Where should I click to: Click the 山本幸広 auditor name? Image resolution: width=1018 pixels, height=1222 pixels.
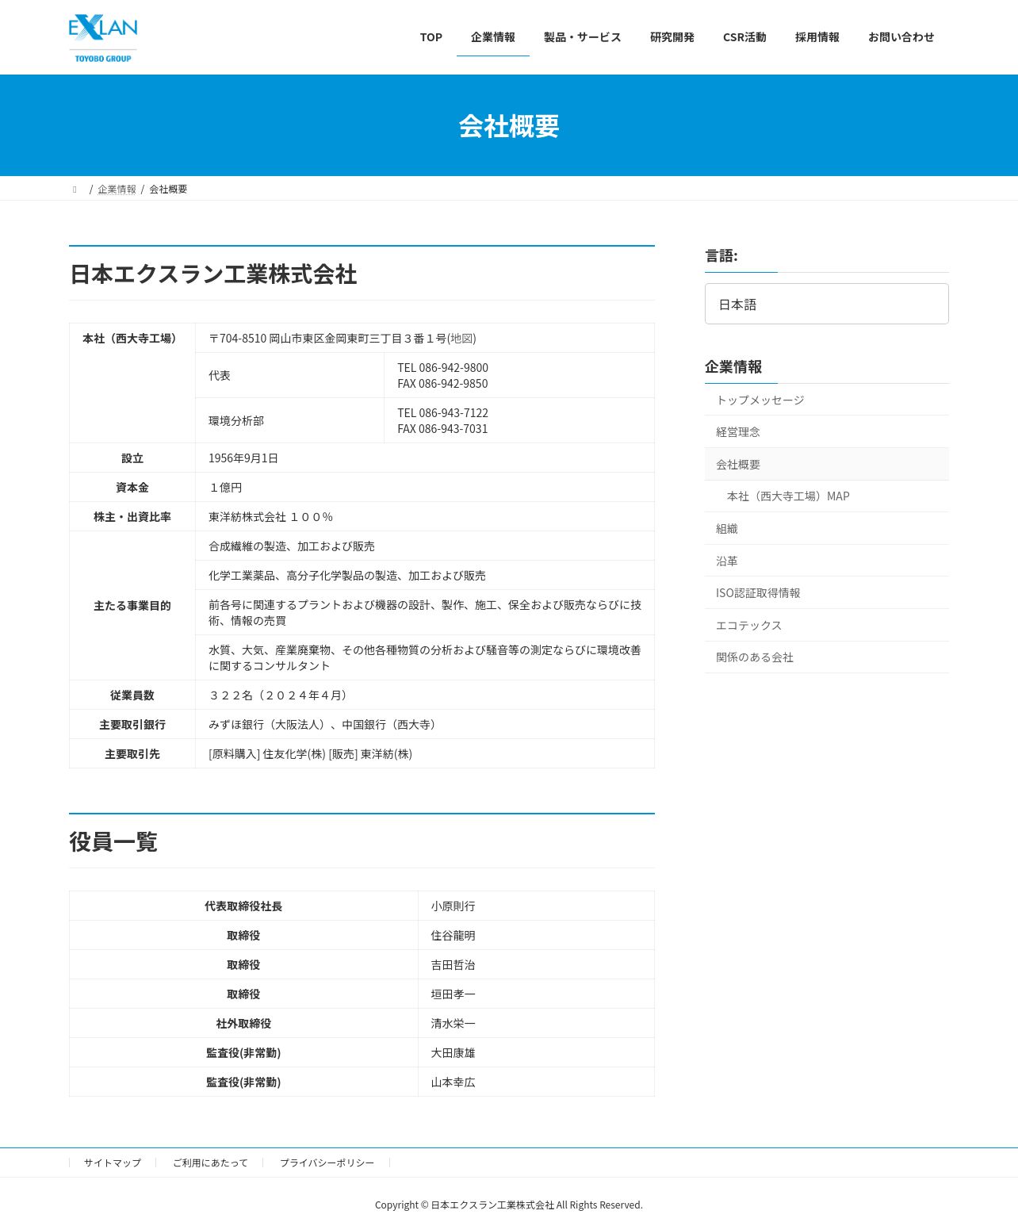[x=454, y=1082]
